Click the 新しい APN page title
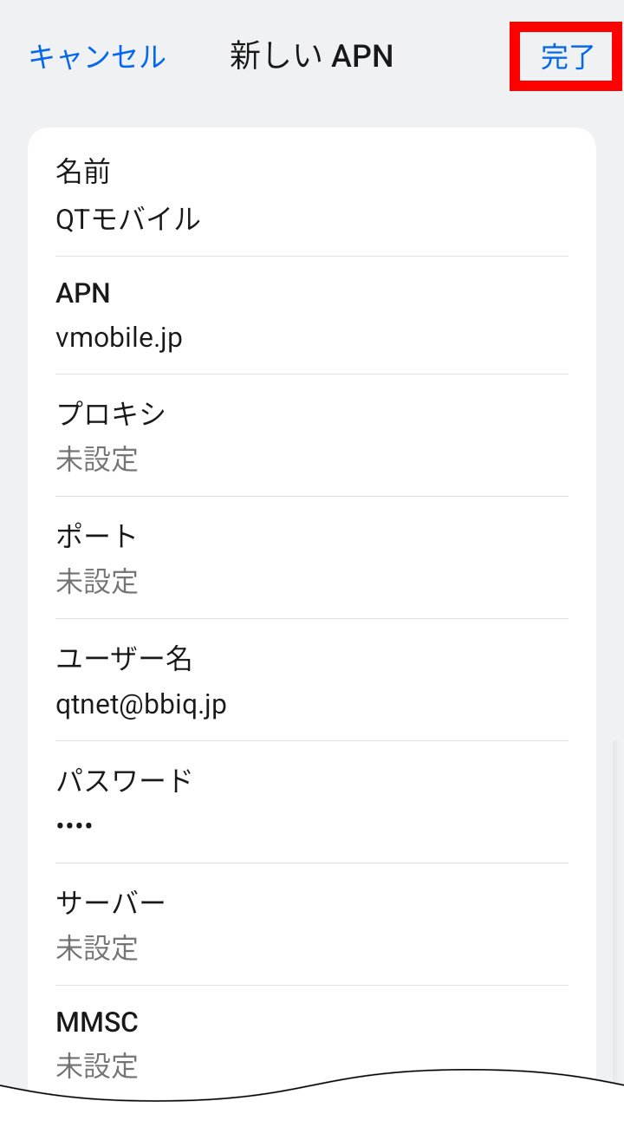The image size is (624, 1127). coord(311,57)
